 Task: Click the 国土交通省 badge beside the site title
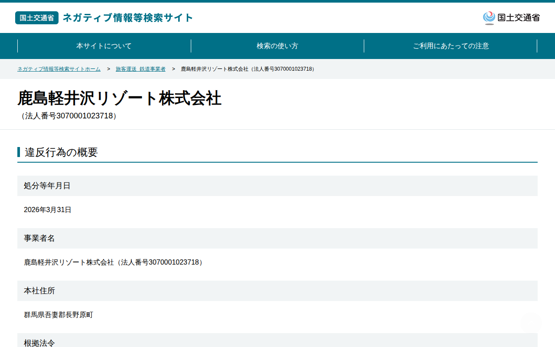point(37,18)
